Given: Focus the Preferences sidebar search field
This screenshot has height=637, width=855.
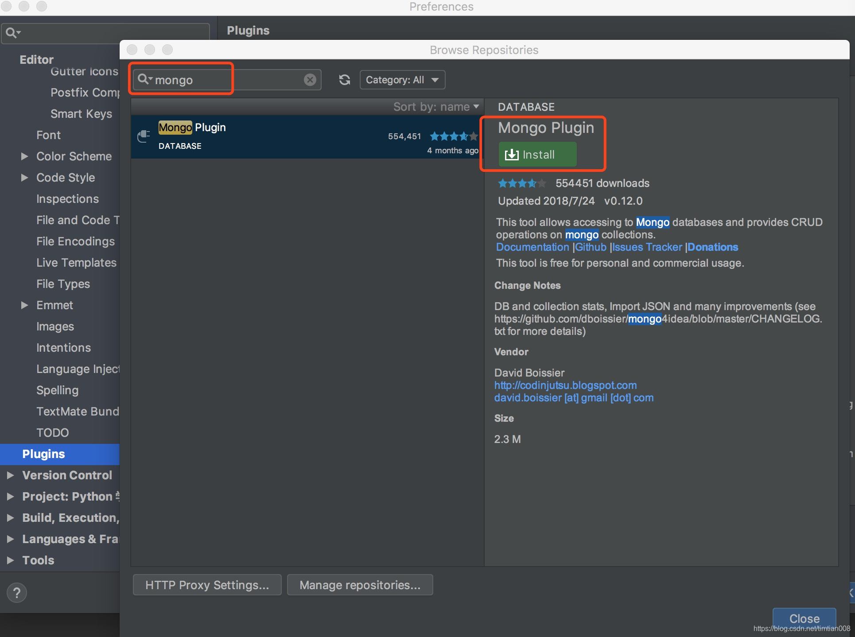Looking at the screenshot, I should pyautogui.click(x=105, y=33).
